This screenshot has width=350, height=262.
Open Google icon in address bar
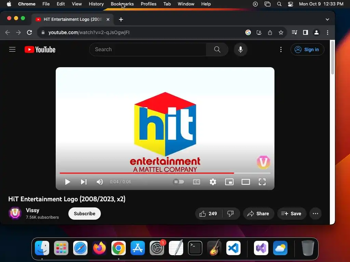click(x=248, y=32)
